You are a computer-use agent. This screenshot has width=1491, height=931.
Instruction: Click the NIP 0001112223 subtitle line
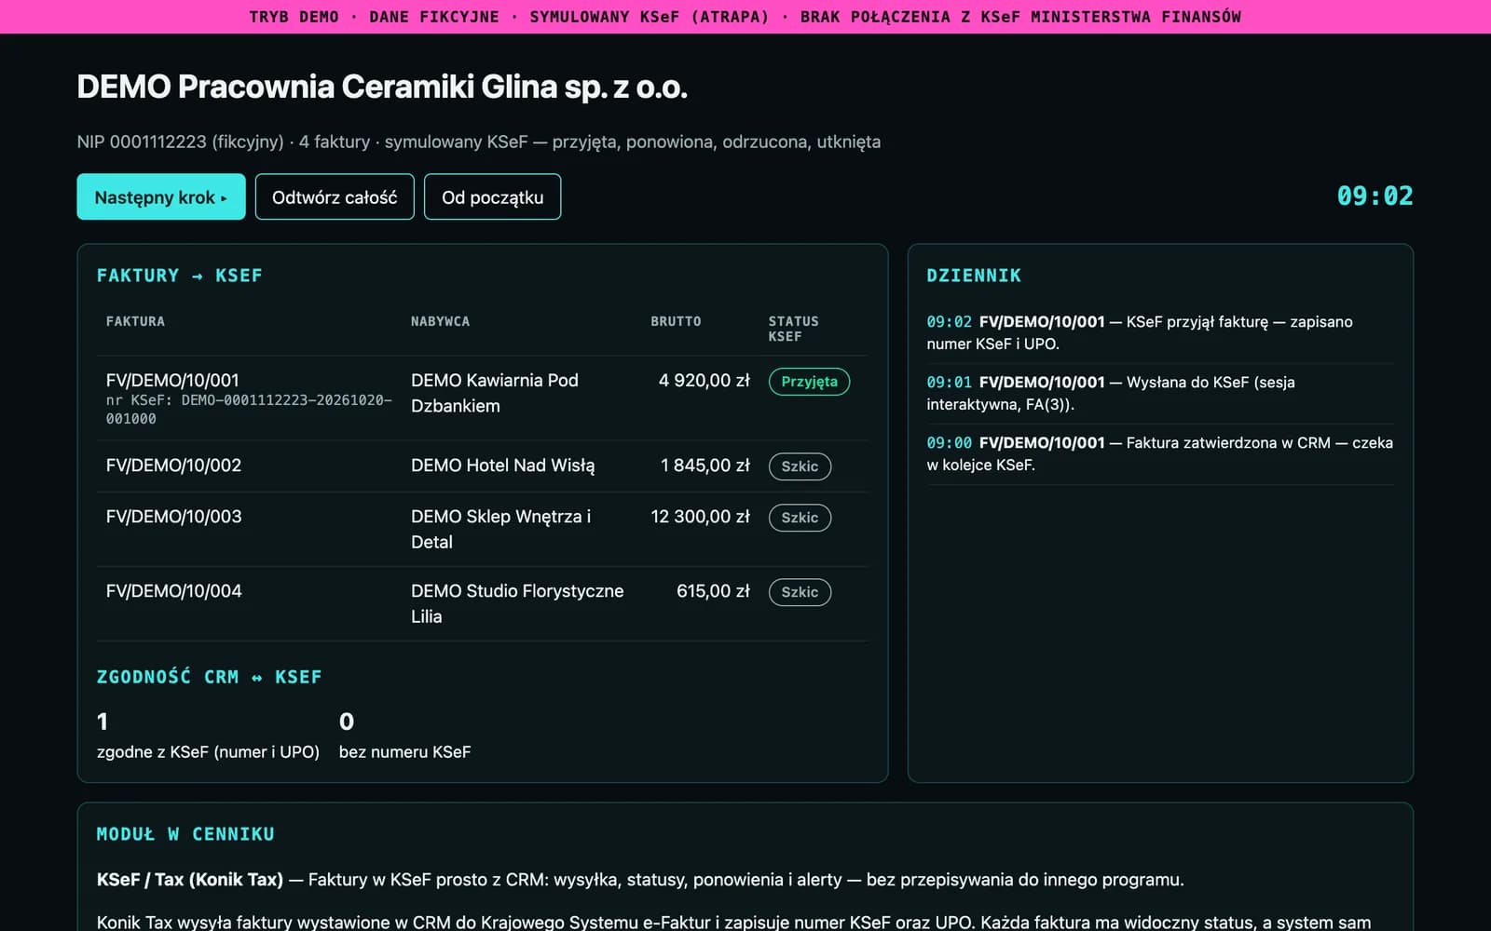[x=478, y=142]
